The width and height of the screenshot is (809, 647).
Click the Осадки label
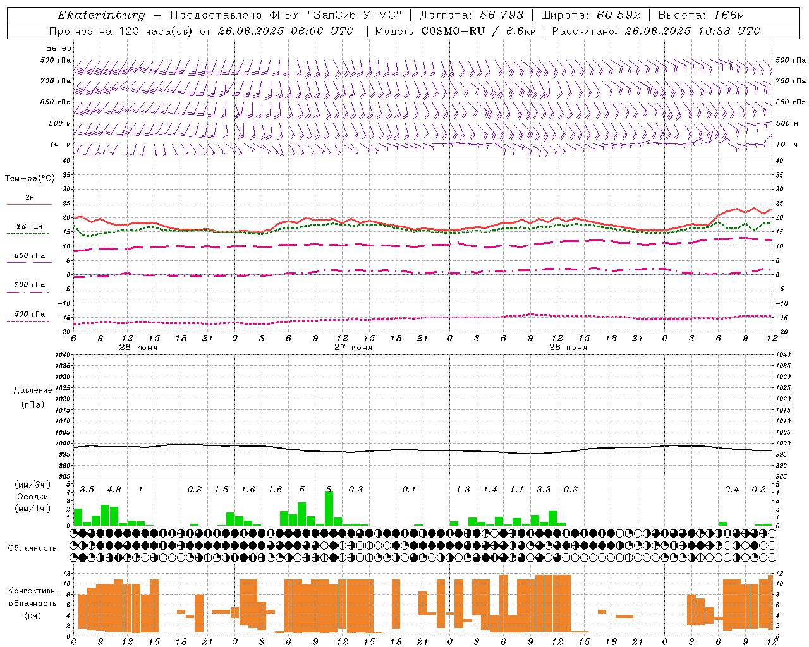click(x=33, y=497)
